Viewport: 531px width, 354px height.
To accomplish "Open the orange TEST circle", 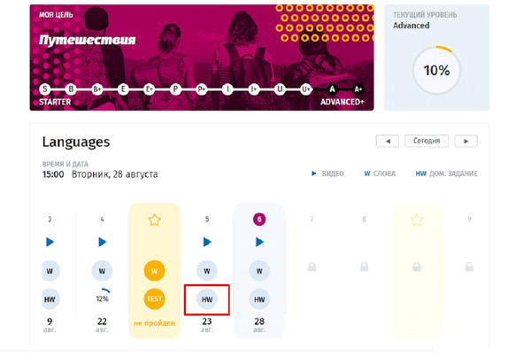I will 155,300.
